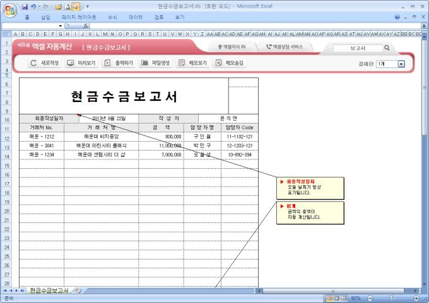Switch to Normal view
Viewport: 429px width, 303px height.
click(330, 298)
